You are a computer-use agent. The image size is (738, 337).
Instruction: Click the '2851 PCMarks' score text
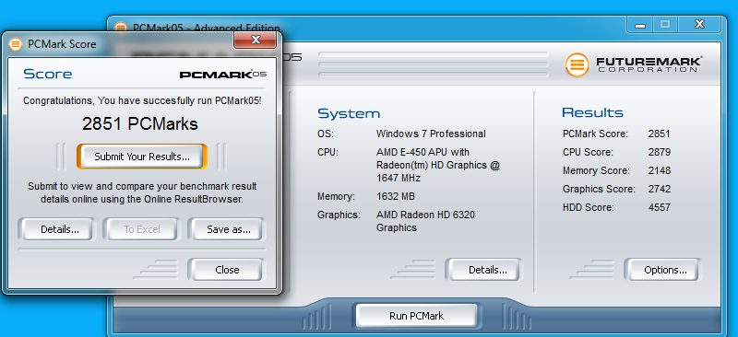[140, 123]
